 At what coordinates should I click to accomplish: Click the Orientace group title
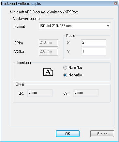(23, 63)
